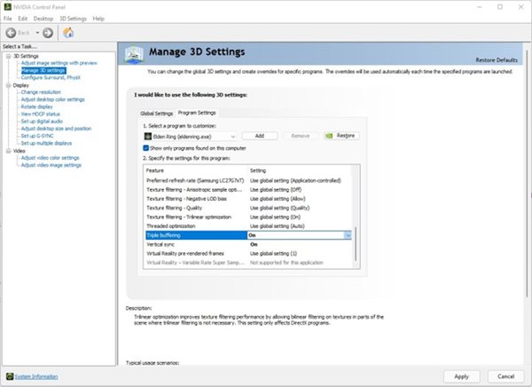The image size is (532, 387).
Task: Click the System Information icon
Action: pyautogui.click(x=10, y=376)
